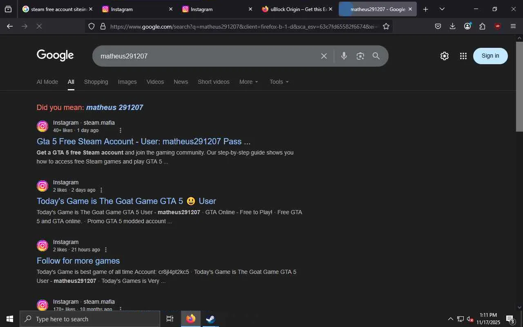Open more options for '2 days ago' result
This screenshot has width=523, height=327.
(101, 190)
